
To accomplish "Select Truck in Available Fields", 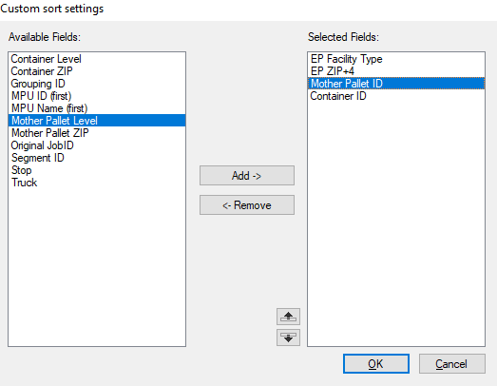I will [x=97, y=183].
